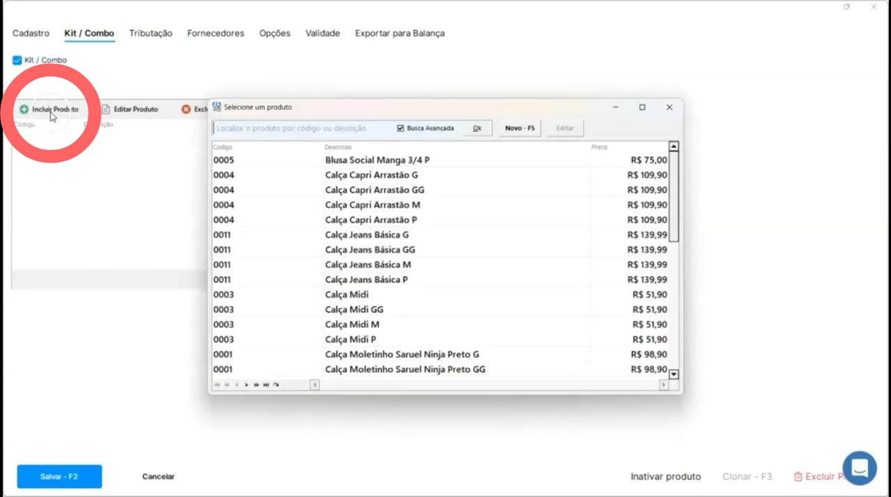Image resolution: width=891 pixels, height=497 pixels.
Task: Click the red Excluir circle icon
Action: (186, 108)
